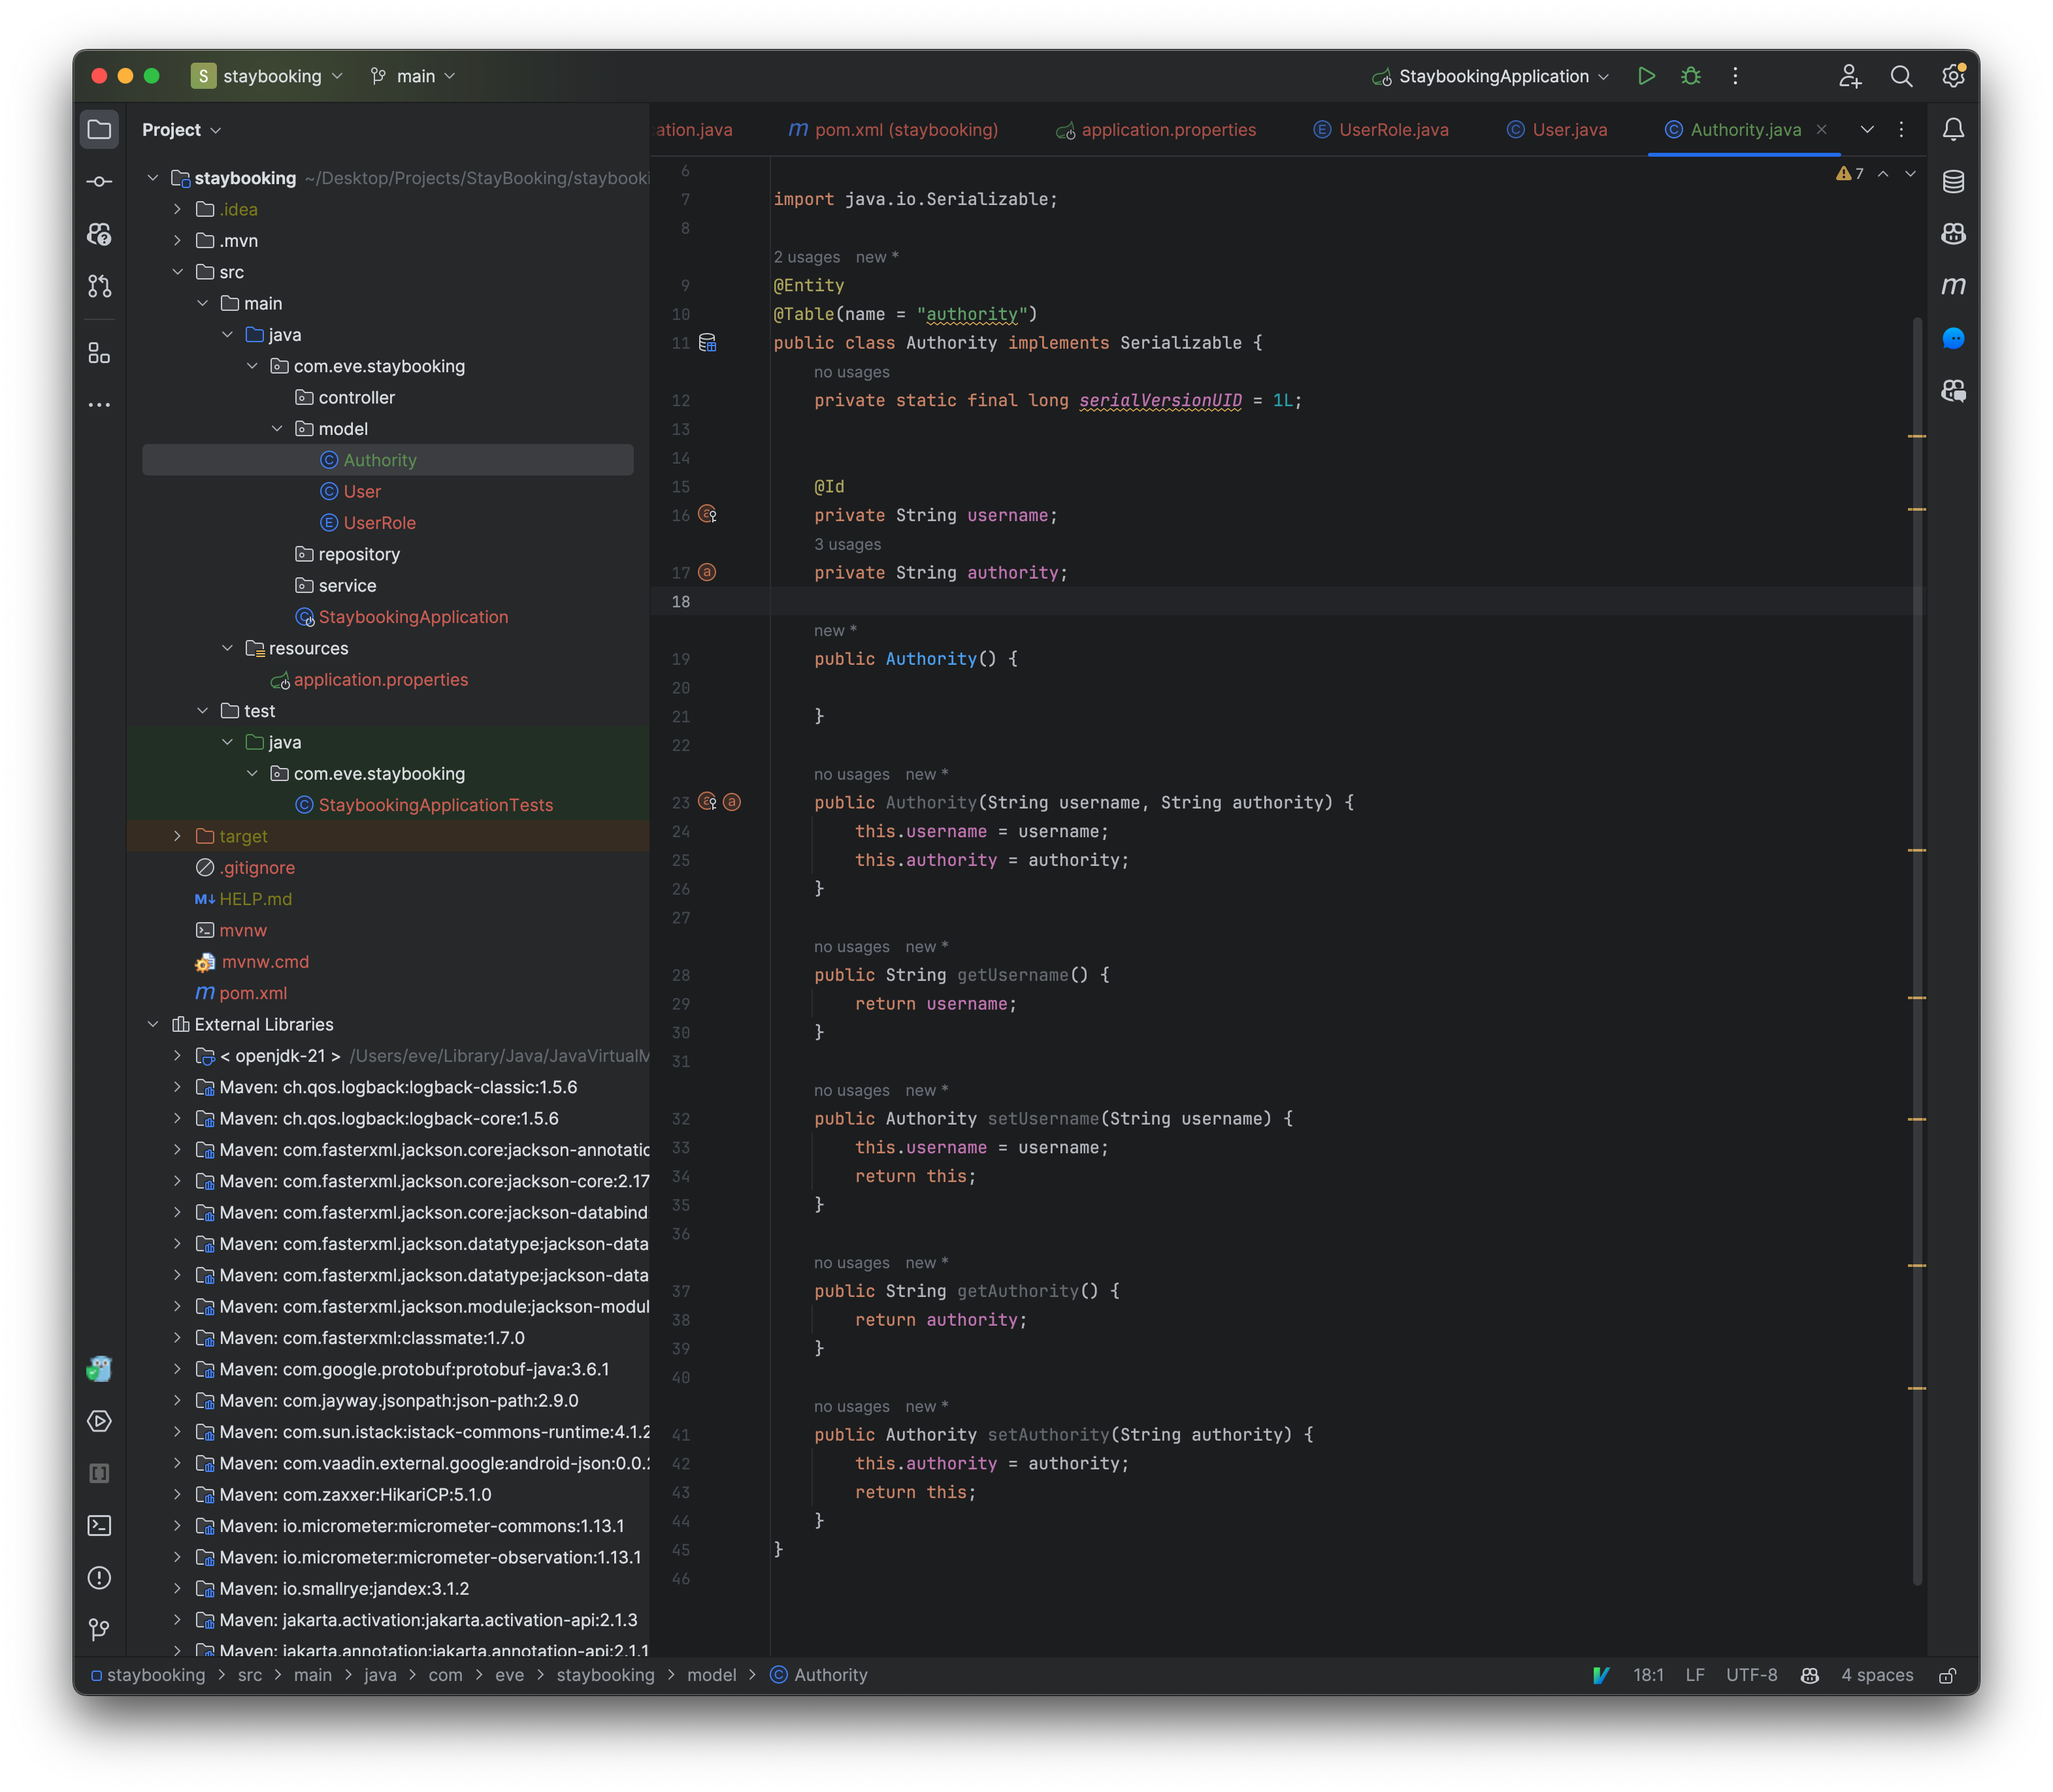Open the Structure tool window icon
2053x1792 pixels.
(99, 352)
